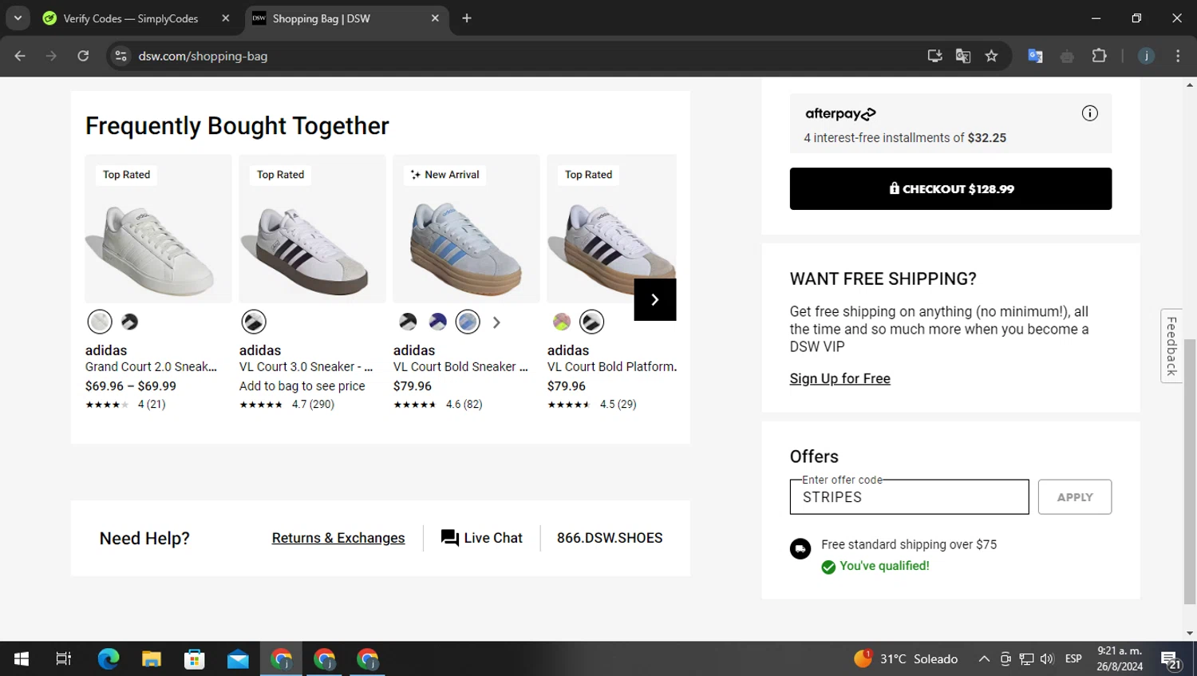Open the tab search dropdown
The image size is (1197, 676).
pos(18,18)
